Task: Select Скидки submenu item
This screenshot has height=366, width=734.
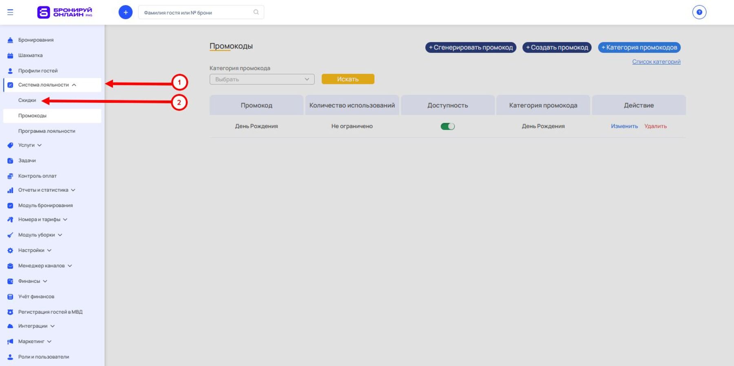Action: (x=27, y=100)
